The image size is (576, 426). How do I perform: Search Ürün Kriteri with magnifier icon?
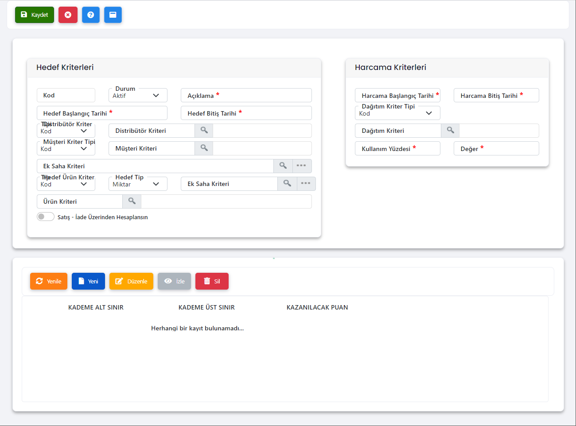click(132, 201)
